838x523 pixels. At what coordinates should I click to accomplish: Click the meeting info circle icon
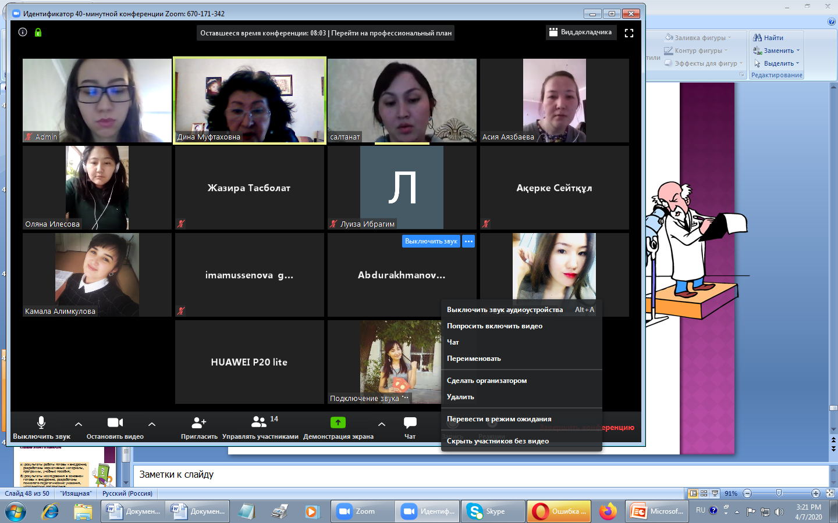click(x=23, y=32)
